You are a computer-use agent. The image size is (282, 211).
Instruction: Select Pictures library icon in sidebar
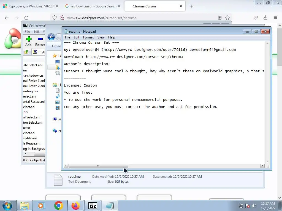pyautogui.click(x=58, y=102)
